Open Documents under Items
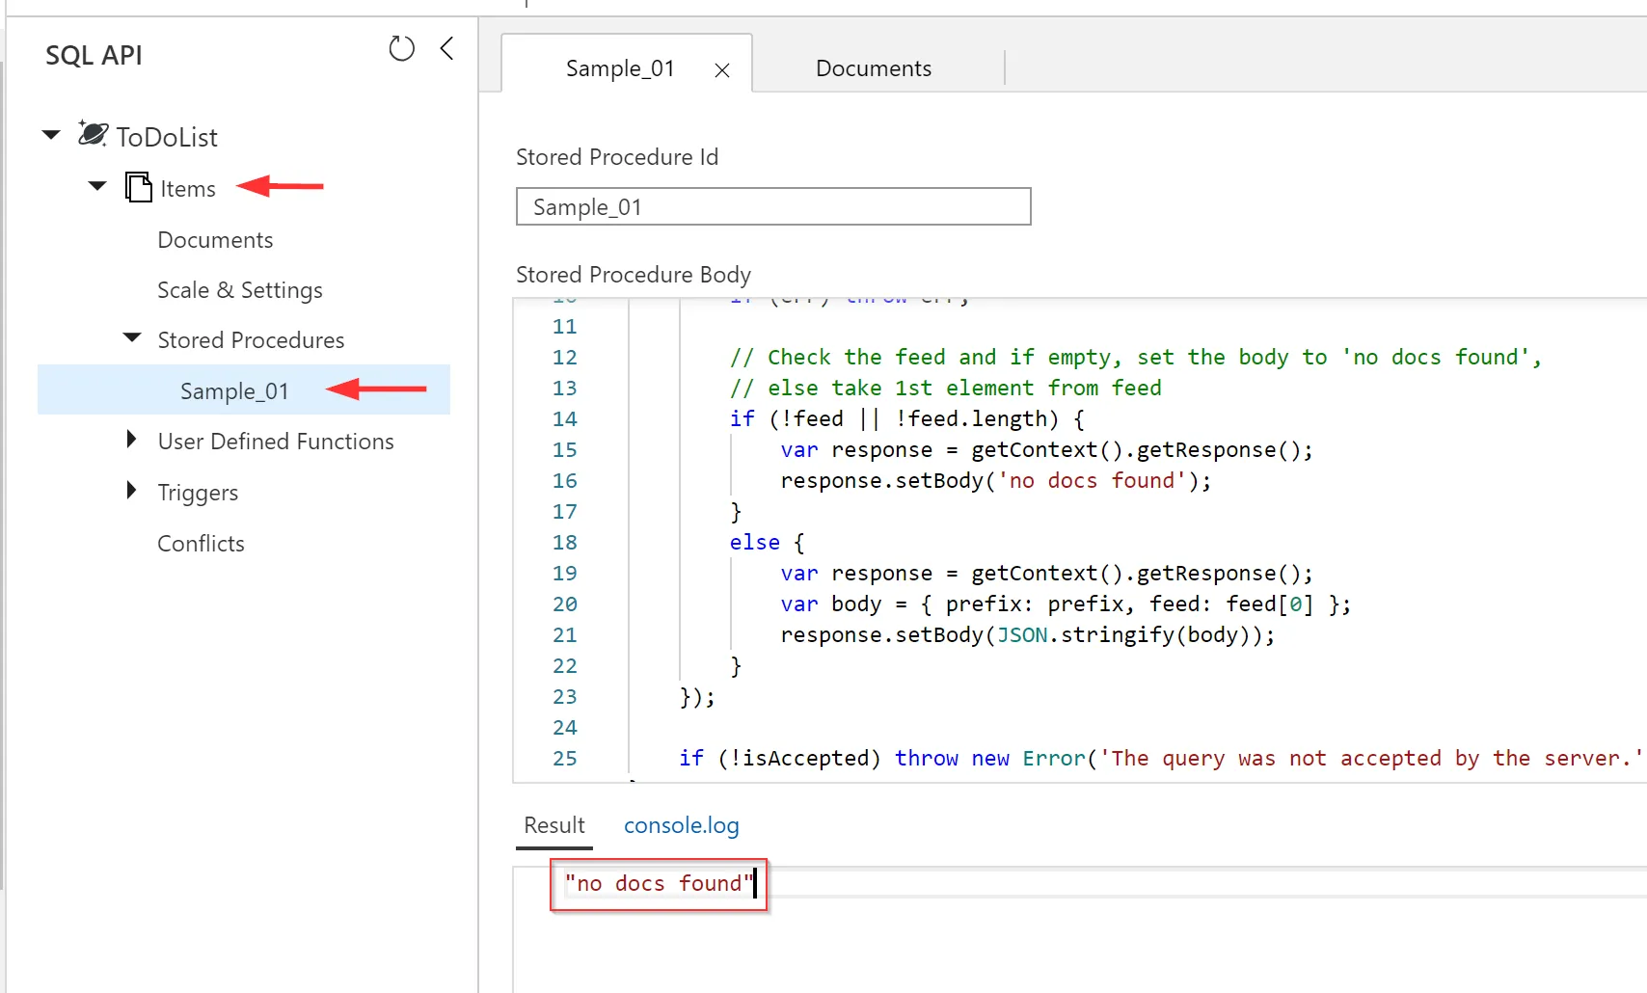Image resolution: width=1647 pixels, height=993 pixels. click(215, 240)
